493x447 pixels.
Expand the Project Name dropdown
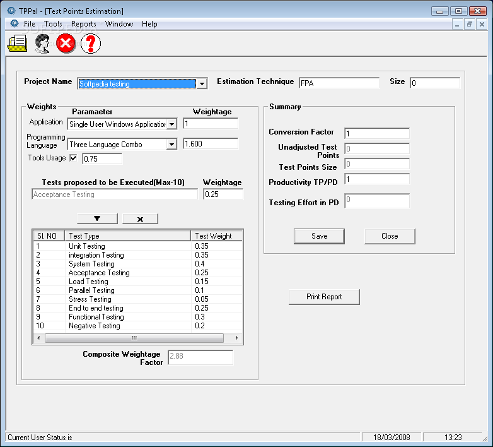[x=202, y=84]
